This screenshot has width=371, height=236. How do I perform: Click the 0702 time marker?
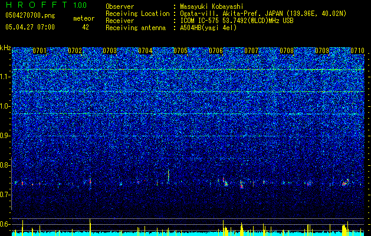point(75,51)
